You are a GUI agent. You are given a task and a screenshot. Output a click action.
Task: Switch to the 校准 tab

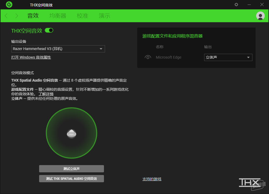click(x=83, y=16)
